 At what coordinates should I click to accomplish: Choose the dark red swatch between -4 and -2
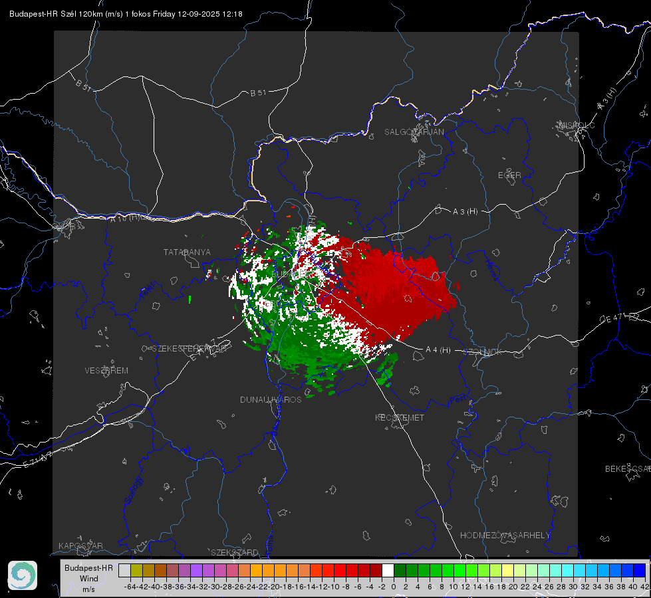point(376,570)
